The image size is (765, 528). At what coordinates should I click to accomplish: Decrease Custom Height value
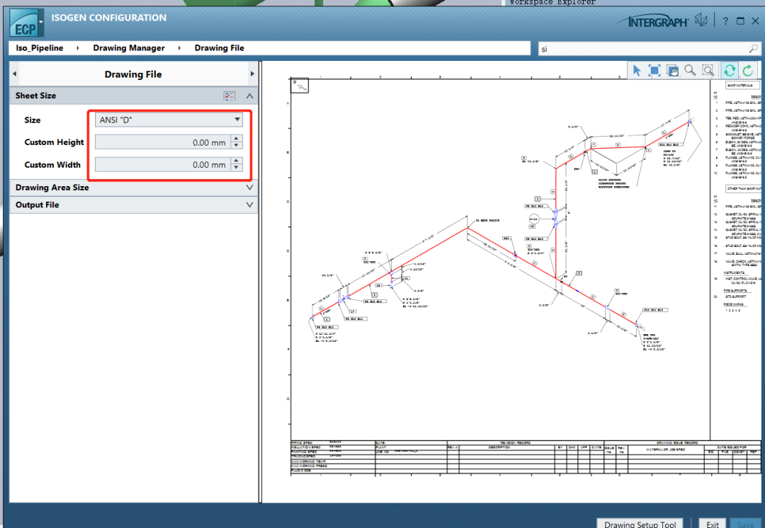pos(236,145)
